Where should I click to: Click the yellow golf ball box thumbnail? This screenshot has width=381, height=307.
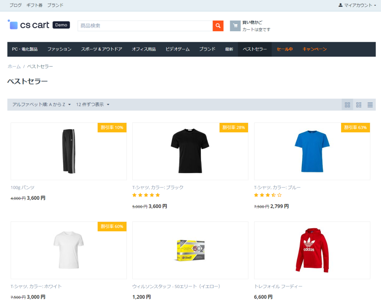coord(190,250)
